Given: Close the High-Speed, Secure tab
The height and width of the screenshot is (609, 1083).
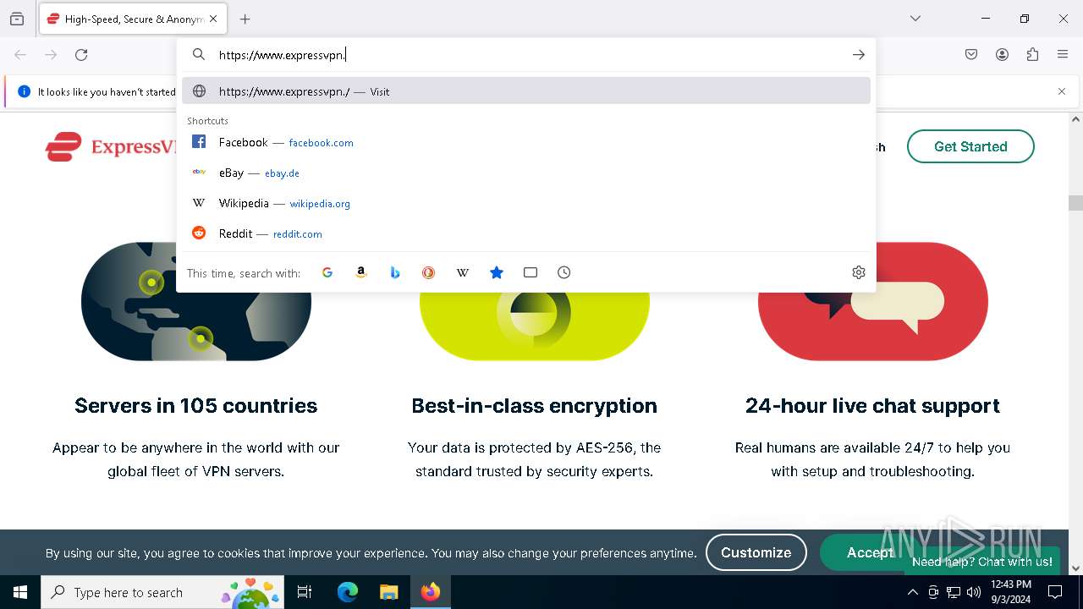Looking at the screenshot, I should [213, 19].
